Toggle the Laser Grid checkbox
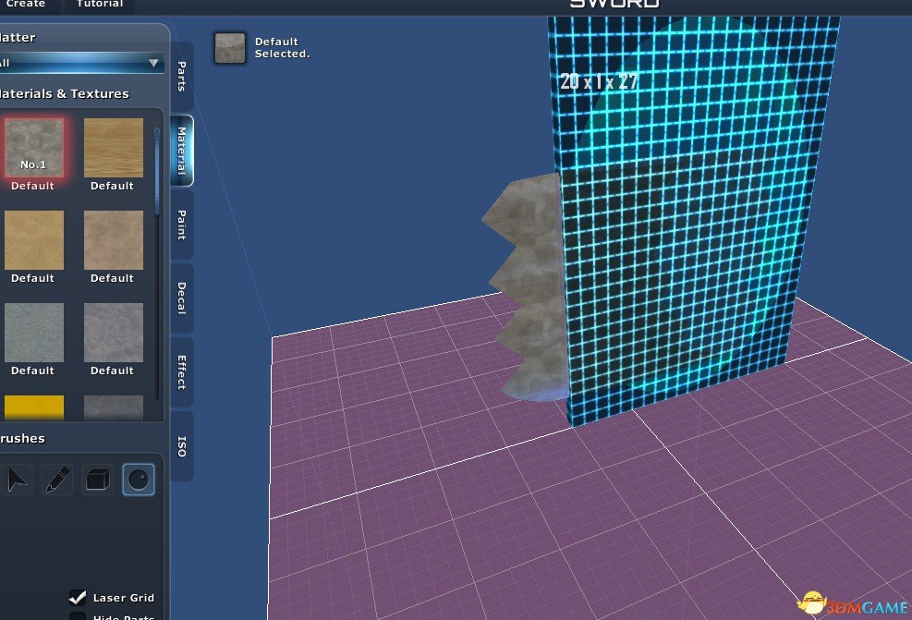Viewport: 912px width, 620px height. point(78,598)
